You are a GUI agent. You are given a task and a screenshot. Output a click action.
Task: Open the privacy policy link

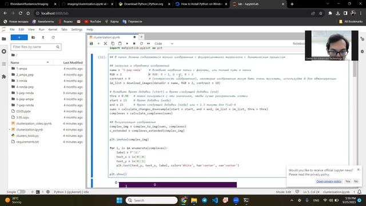(x=329, y=181)
